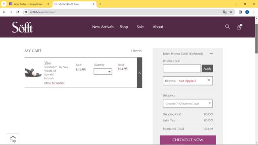Viewport: 258px width, 145px height.
Task: Click the browser forward arrow
Action: click(x=11, y=12)
